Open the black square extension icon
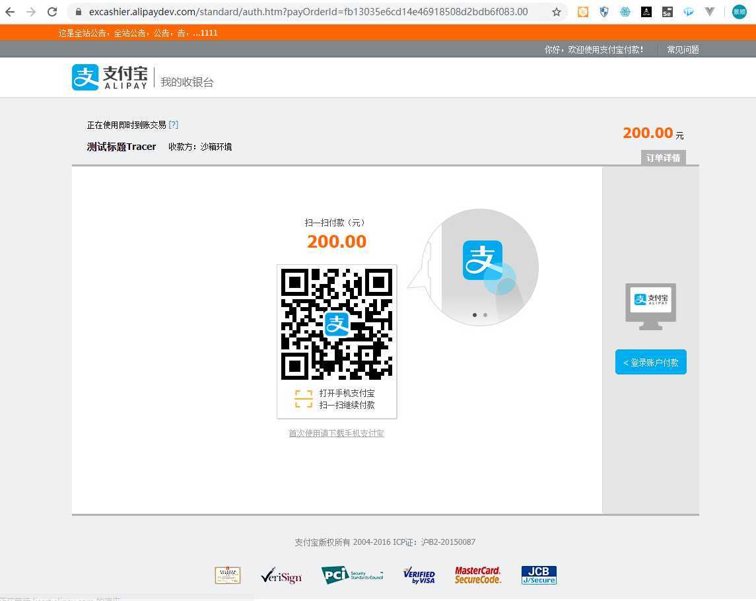 (646, 12)
